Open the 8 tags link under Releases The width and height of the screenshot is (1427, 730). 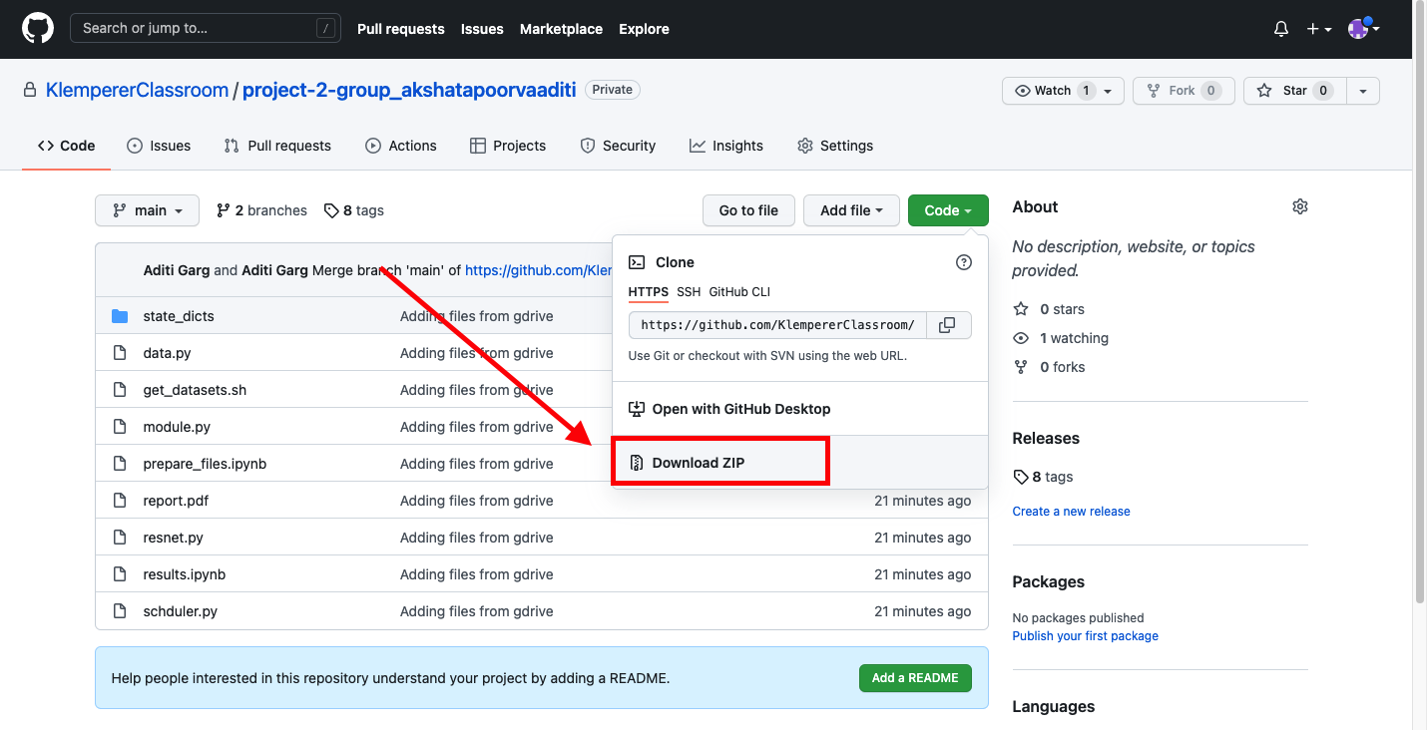point(1043,477)
